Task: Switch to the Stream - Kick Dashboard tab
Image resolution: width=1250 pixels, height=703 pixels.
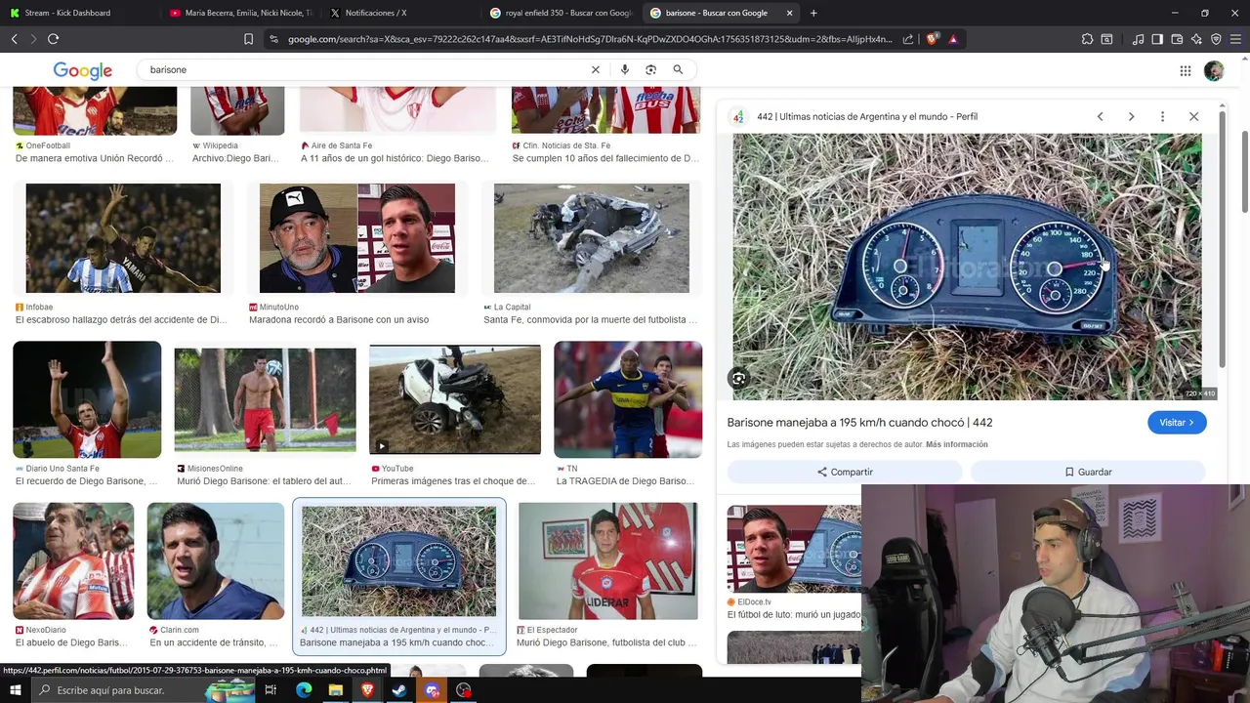Action: pyautogui.click(x=78, y=13)
